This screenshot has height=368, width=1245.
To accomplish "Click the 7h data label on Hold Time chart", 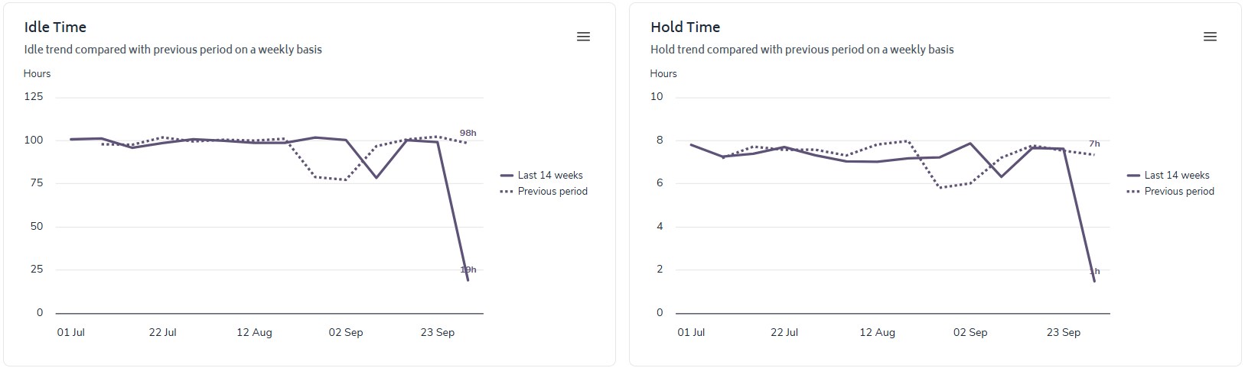I will point(1094,144).
